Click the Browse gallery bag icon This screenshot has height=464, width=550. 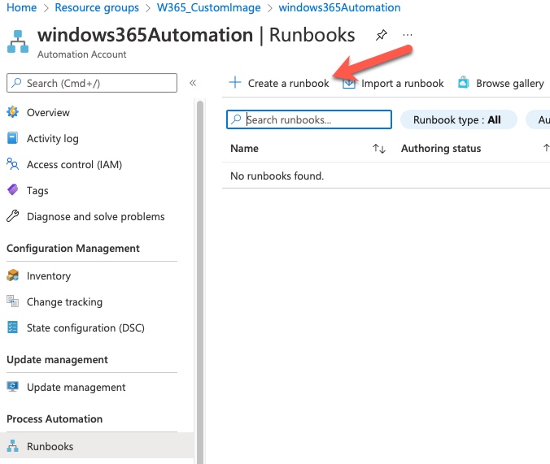464,83
